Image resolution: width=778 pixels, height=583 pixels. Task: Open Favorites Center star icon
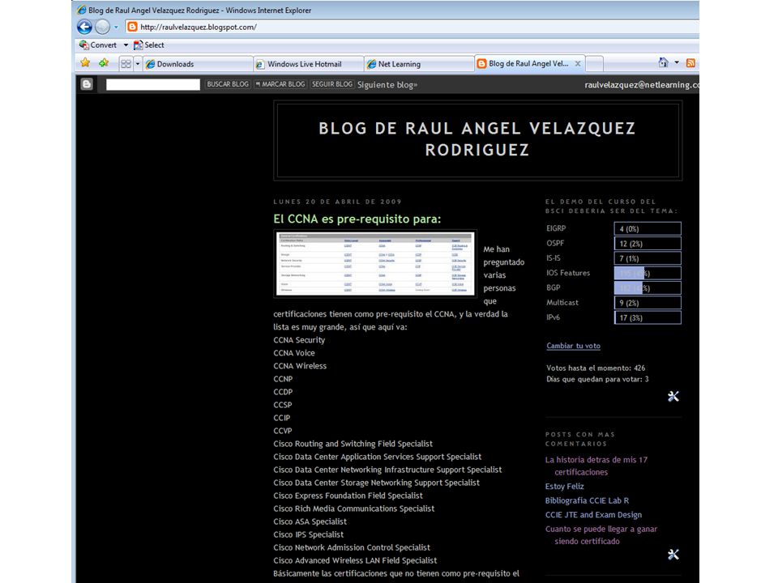click(x=85, y=63)
